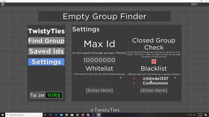Open File Explorer from the taskbar

tap(67, 115)
